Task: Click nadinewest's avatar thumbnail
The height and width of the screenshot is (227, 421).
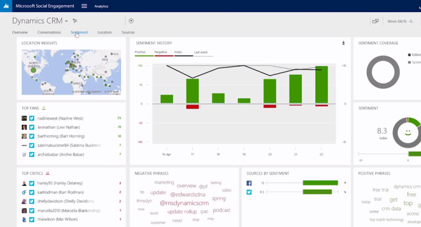Action: pyautogui.click(x=24, y=118)
